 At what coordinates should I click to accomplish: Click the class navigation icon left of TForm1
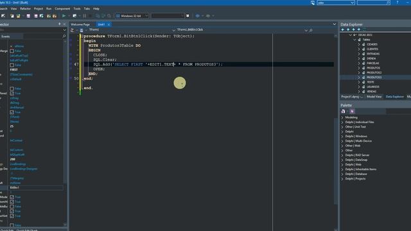tap(82, 30)
